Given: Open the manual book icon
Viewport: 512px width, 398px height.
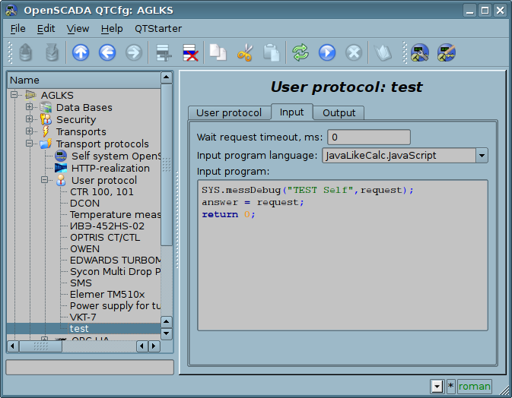Looking at the screenshot, I should (x=383, y=52).
